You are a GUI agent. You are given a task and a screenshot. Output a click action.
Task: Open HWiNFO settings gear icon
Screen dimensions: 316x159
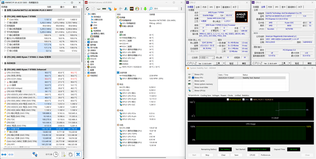coord(70,154)
